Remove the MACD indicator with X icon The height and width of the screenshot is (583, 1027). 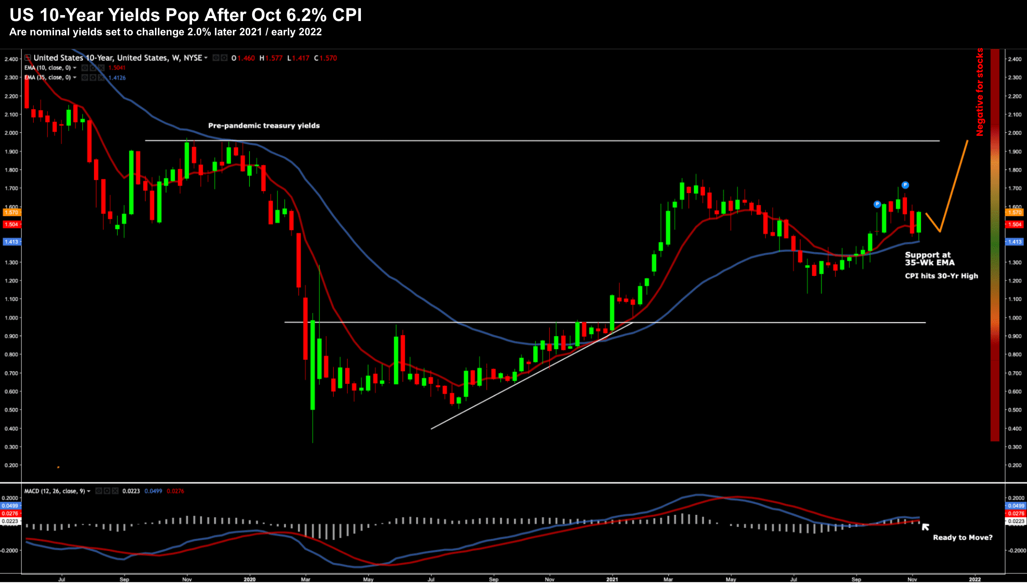click(x=115, y=491)
